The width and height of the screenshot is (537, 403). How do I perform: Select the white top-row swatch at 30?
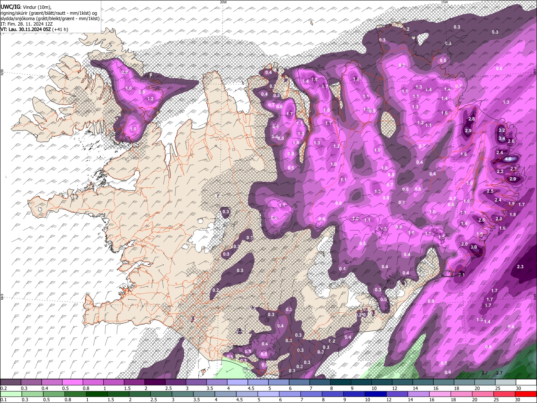coord(526,382)
